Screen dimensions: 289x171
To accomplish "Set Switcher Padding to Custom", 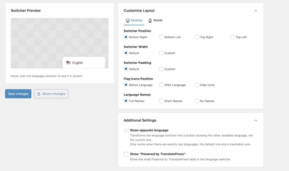I will click(x=161, y=69).
